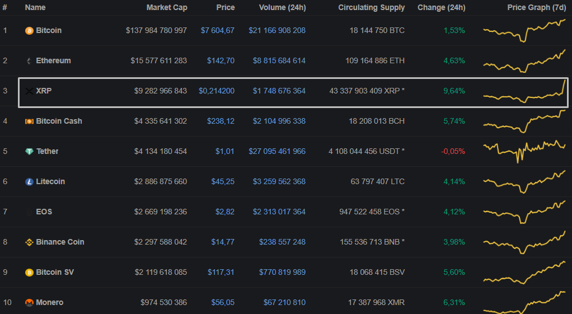Sort by Volume (24h) column header
The width and height of the screenshot is (572, 314).
tap(282, 7)
